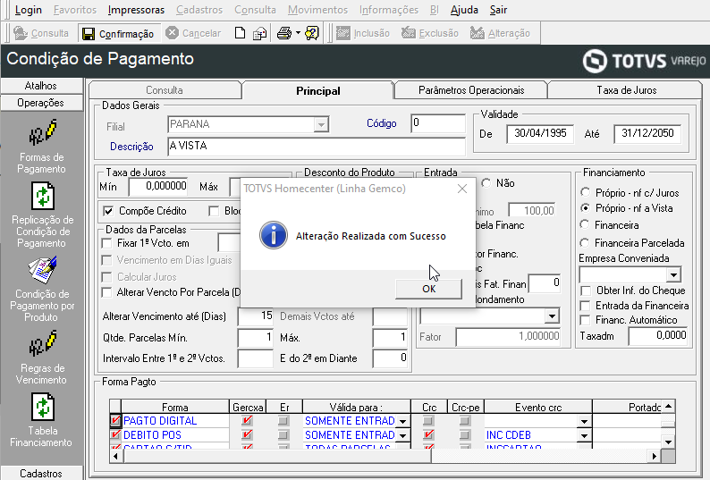Click the printer icon in toolbar

tap(283, 33)
